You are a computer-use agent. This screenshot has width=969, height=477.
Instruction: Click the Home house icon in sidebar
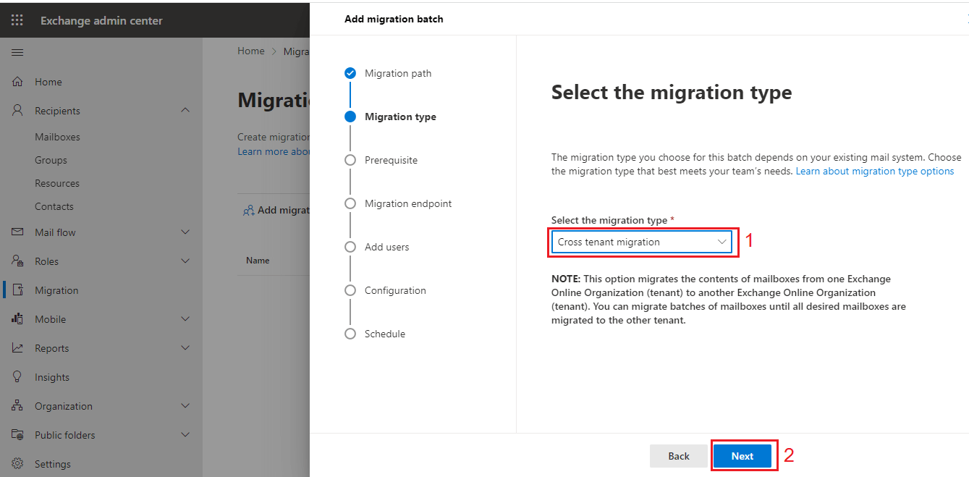coord(18,82)
